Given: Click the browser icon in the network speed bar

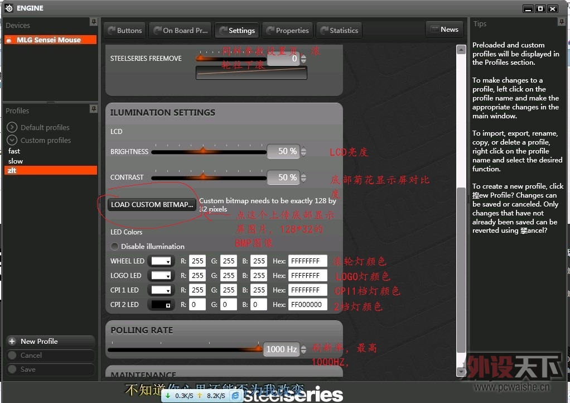Looking at the screenshot, I should coord(235,395).
